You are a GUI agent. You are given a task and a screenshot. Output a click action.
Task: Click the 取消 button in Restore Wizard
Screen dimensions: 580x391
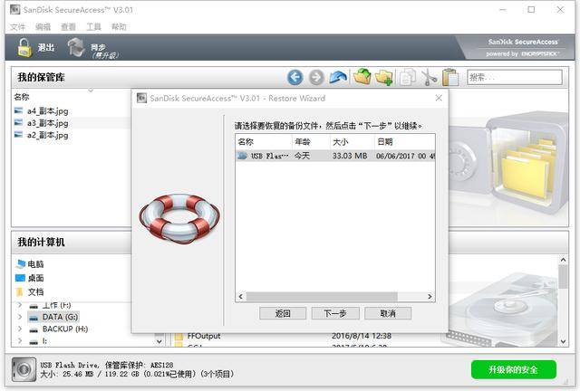point(388,313)
